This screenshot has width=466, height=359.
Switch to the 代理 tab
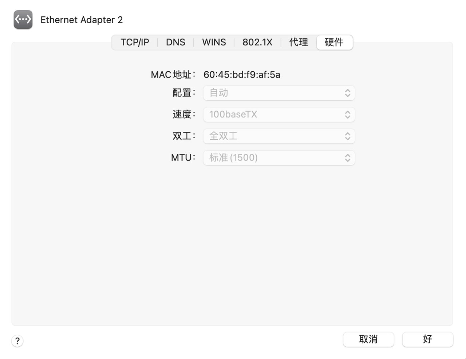pos(299,42)
